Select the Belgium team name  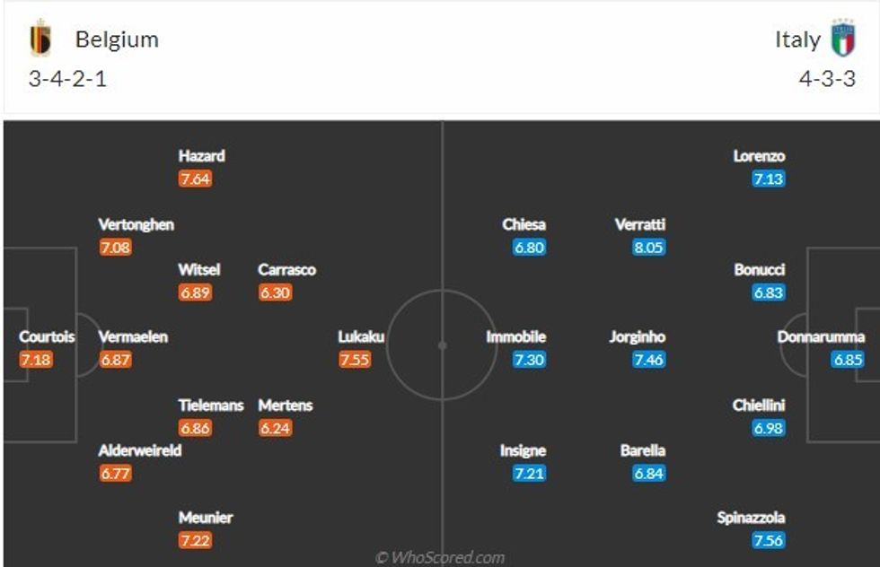pos(117,39)
